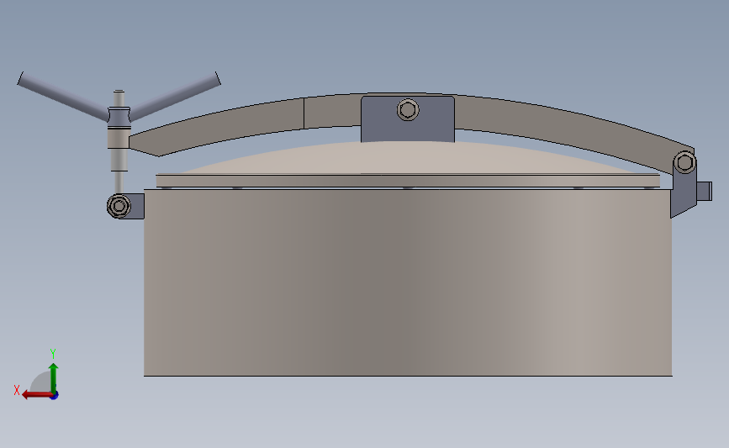The image size is (729, 448).
Task: Select the hex bolt at the right hinge
Action: (684, 163)
